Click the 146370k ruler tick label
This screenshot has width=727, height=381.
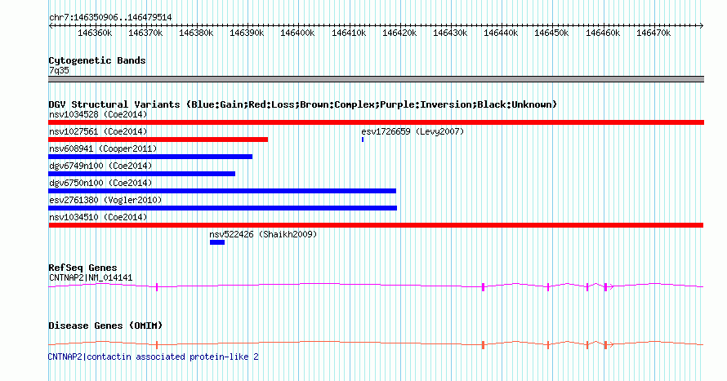pos(145,33)
